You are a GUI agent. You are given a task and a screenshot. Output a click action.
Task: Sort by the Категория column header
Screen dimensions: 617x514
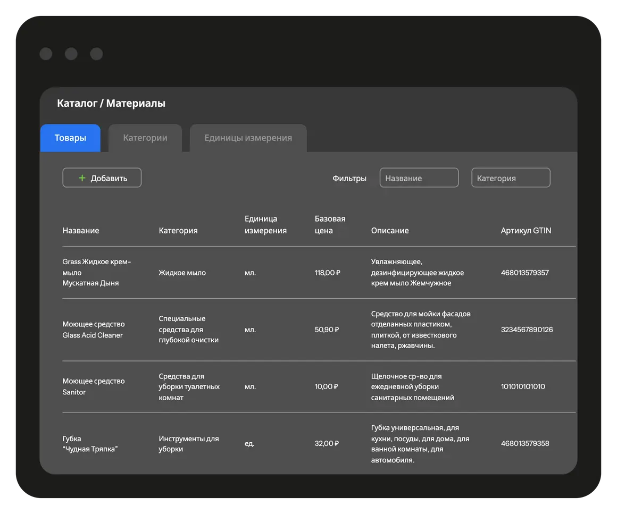(x=178, y=231)
